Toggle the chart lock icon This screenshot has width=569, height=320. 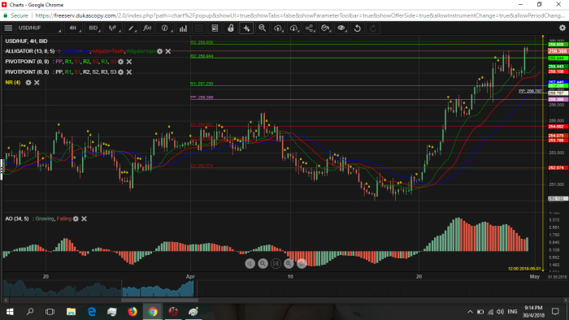pyautogui.click(x=230, y=28)
